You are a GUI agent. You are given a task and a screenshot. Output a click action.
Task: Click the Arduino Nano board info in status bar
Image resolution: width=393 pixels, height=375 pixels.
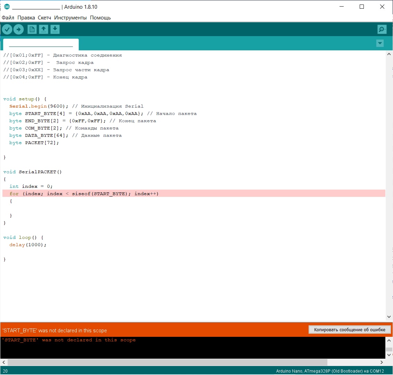click(330, 371)
